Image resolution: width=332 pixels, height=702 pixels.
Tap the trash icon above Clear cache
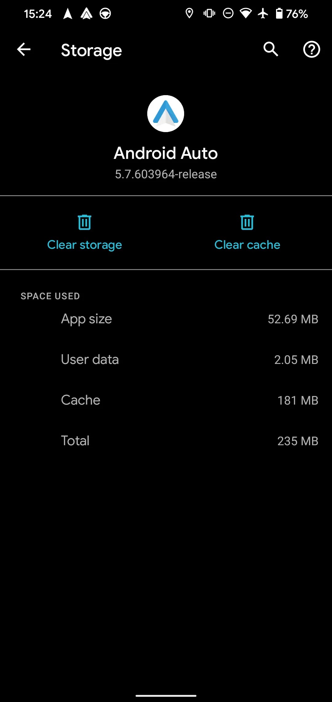point(247,222)
